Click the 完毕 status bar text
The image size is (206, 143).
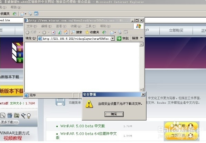pyautogui.click(x=32, y=95)
